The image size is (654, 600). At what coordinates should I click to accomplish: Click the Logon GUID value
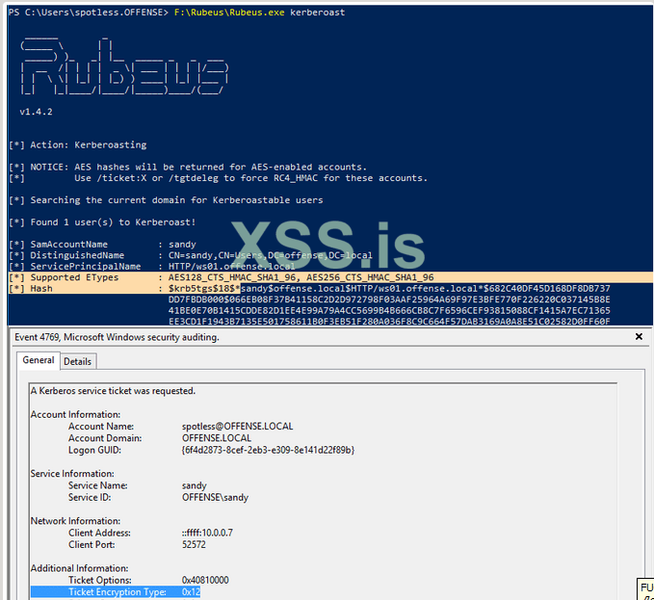(268, 451)
